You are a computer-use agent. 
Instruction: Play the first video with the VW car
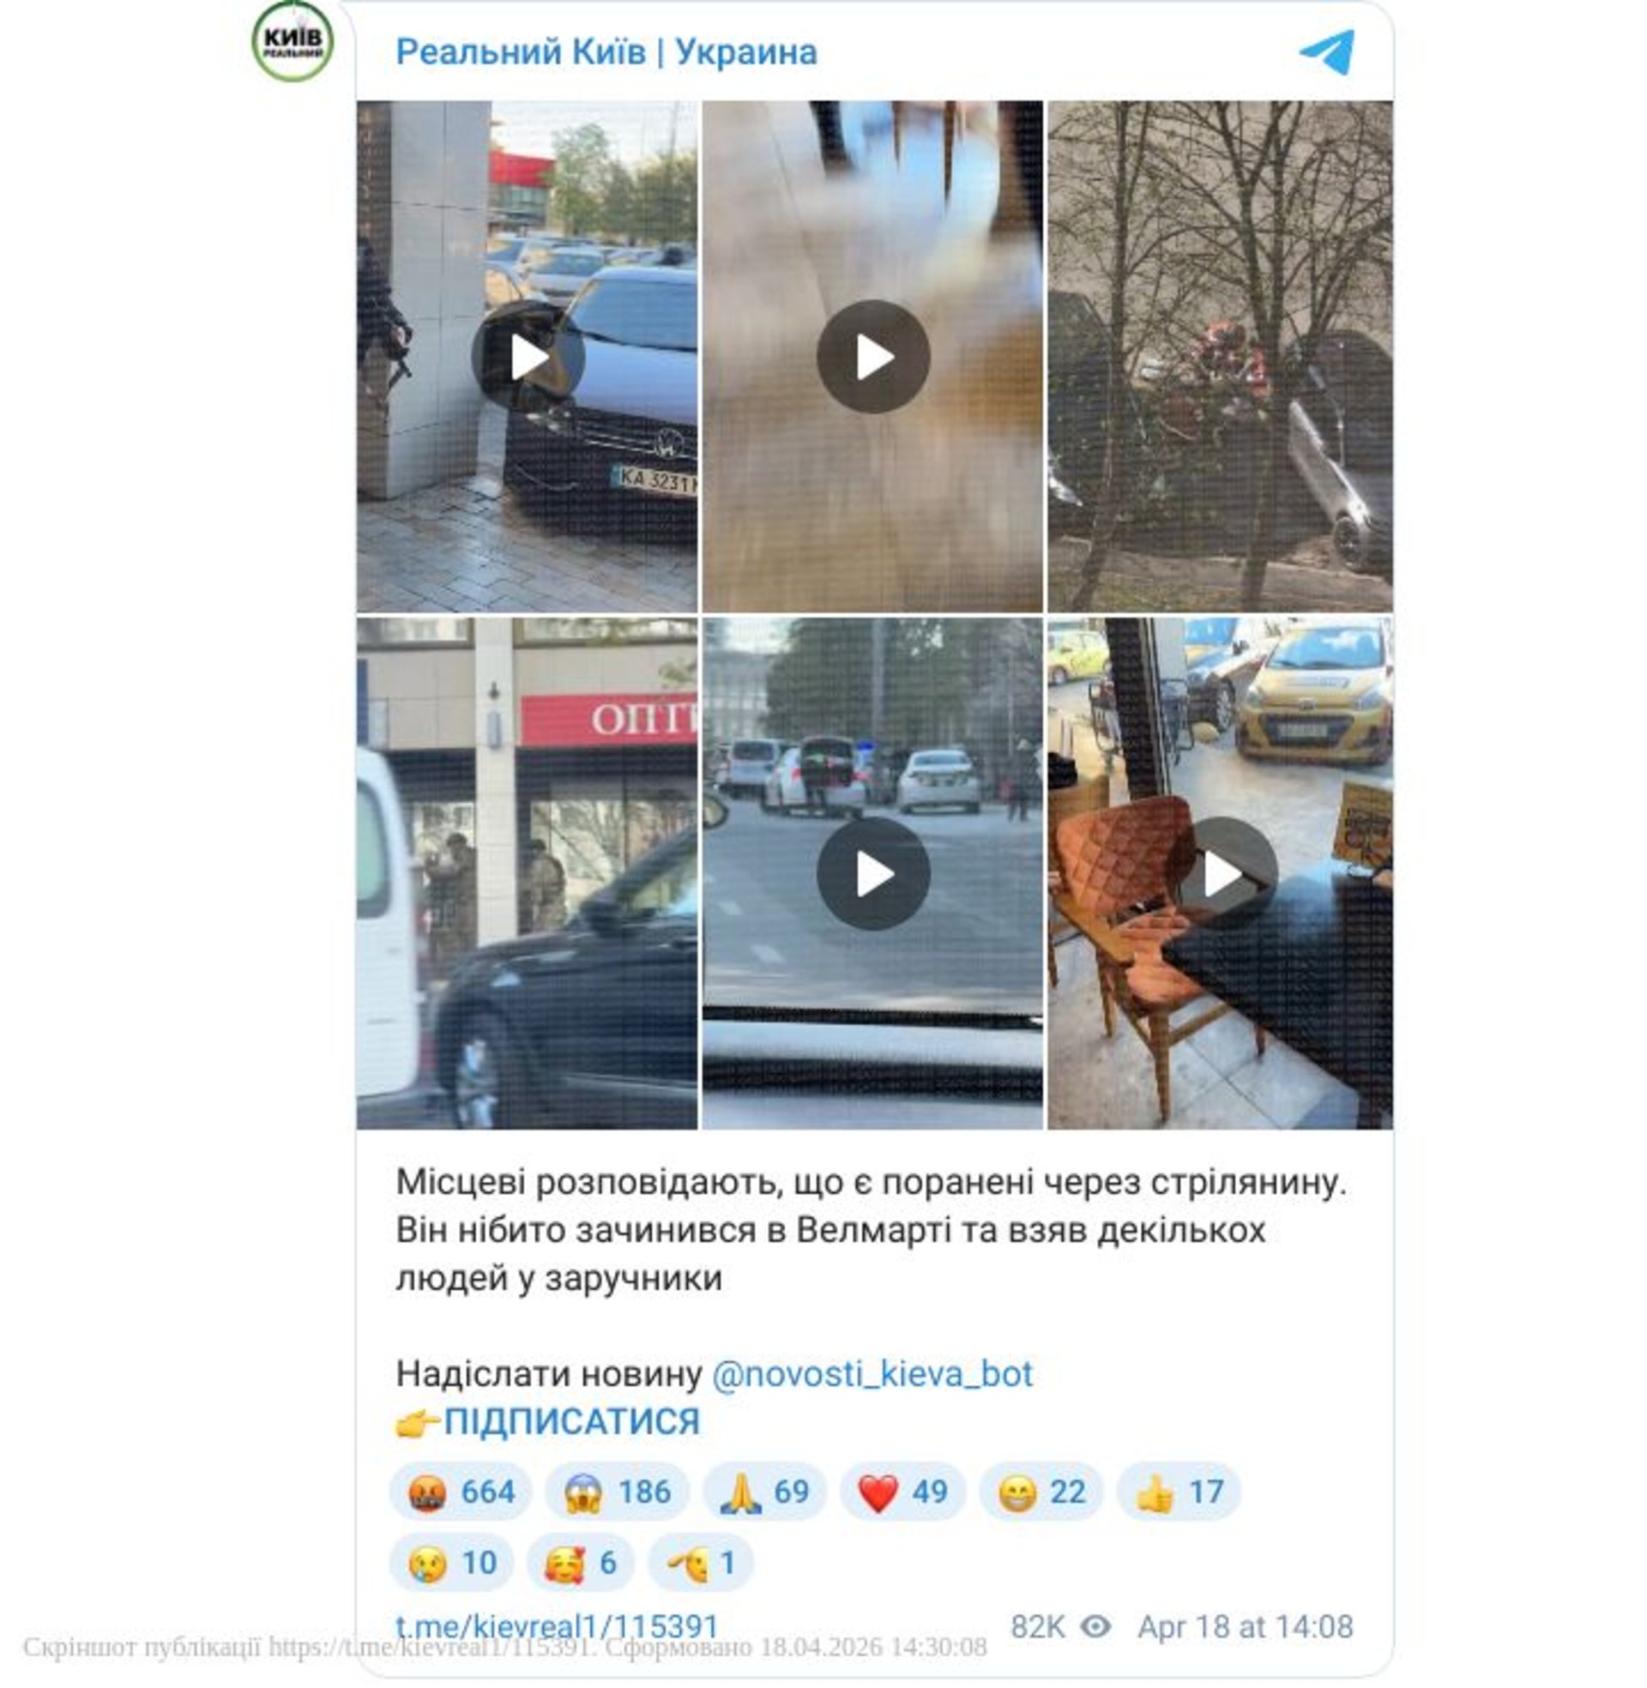(528, 356)
